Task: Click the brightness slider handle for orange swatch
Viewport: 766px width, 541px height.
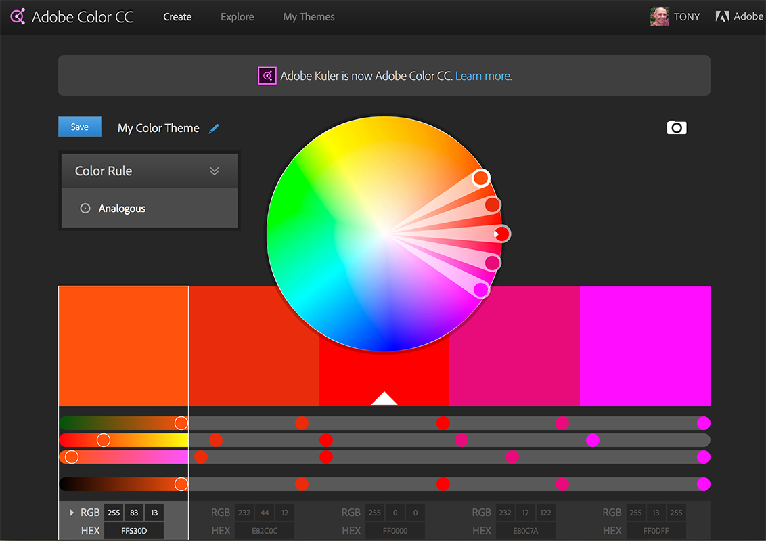Action: [x=181, y=484]
